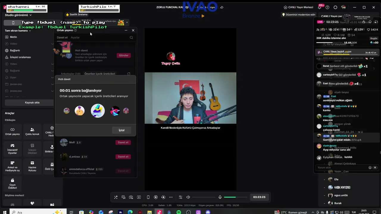Screen dimensions: 381x214
Task: Open more options ellipsis in bottom toolbar
Action: (171, 197)
